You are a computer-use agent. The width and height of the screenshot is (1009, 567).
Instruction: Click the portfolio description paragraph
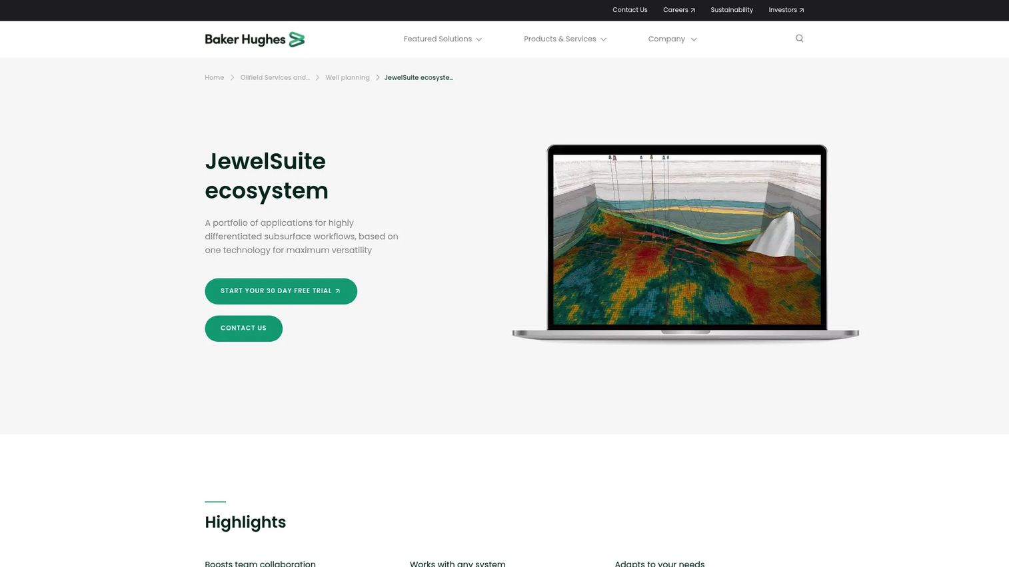[x=301, y=237]
